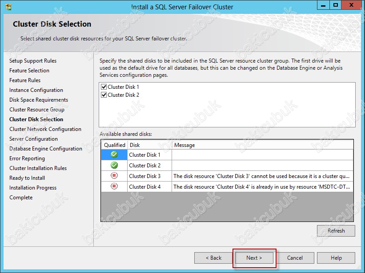
Task: Select the Ready to Install step
Action: click(x=27, y=178)
